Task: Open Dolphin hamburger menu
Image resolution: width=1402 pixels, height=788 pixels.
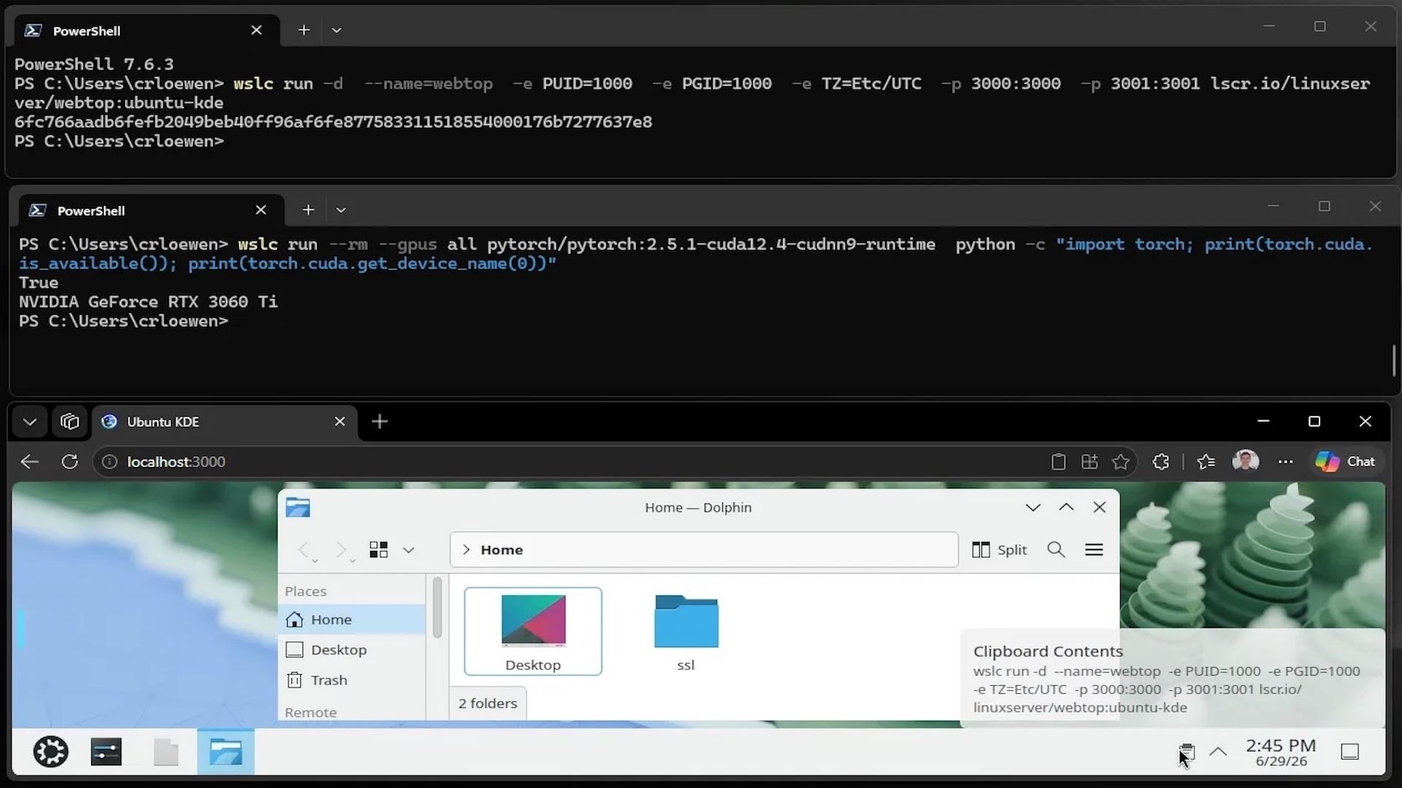Action: tap(1094, 550)
